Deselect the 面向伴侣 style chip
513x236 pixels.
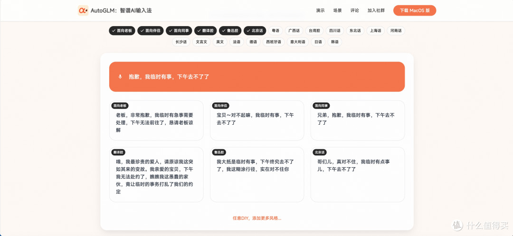151,31
